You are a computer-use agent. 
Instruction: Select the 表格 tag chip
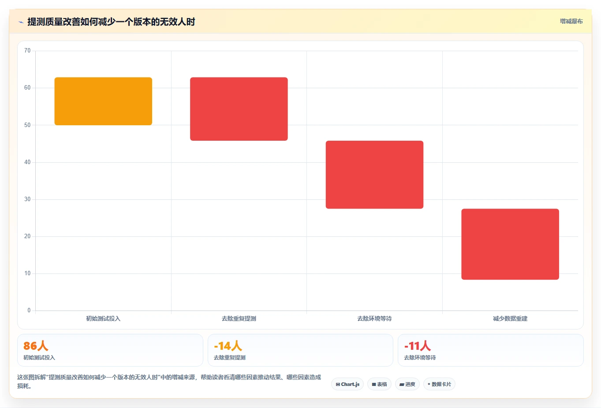(379, 384)
